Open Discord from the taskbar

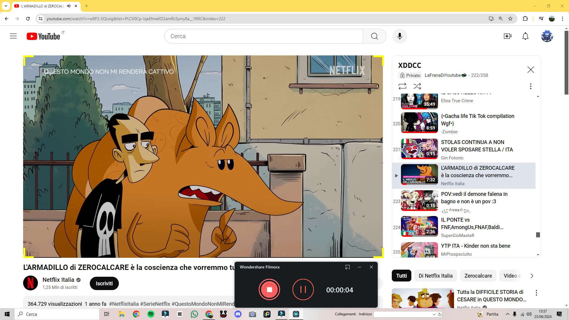[238, 314]
